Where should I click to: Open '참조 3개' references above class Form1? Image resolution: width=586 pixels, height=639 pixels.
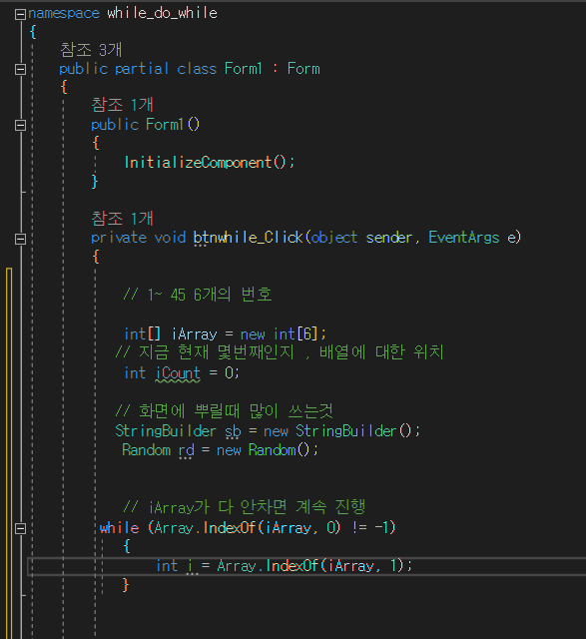[x=91, y=50]
